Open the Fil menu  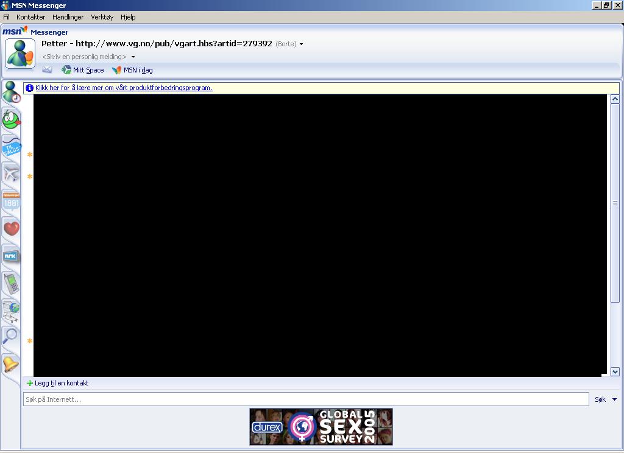tap(6, 17)
